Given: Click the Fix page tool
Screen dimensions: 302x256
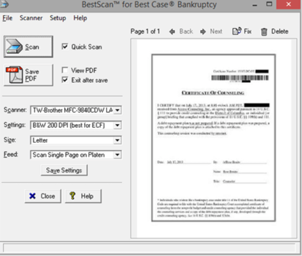Looking at the screenshot, I should pyautogui.click(x=241, y=31).
